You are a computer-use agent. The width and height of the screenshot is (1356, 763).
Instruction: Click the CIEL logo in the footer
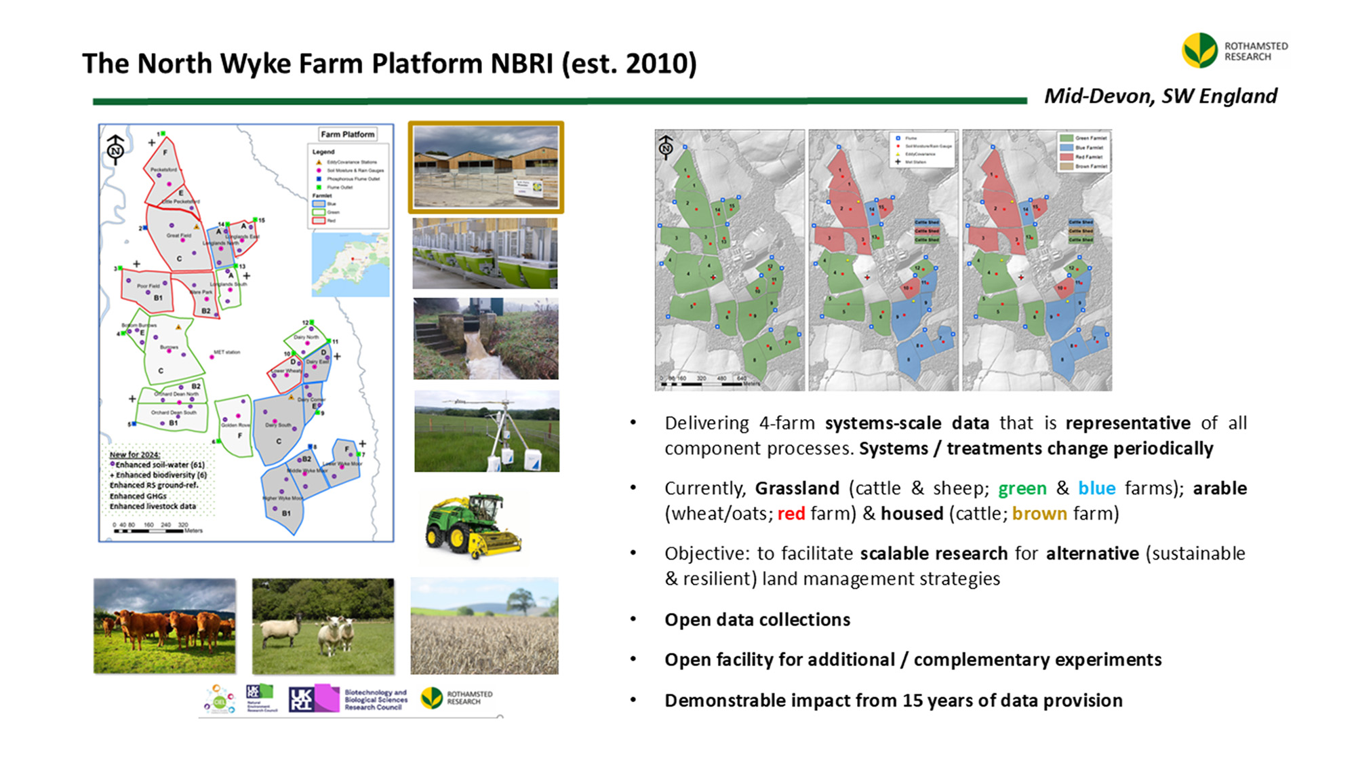point(220,699)
